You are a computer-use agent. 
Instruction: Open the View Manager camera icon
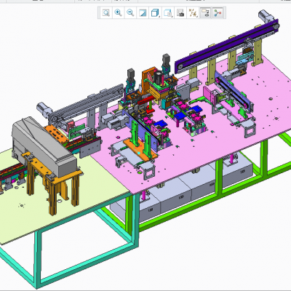click(180, 12)
